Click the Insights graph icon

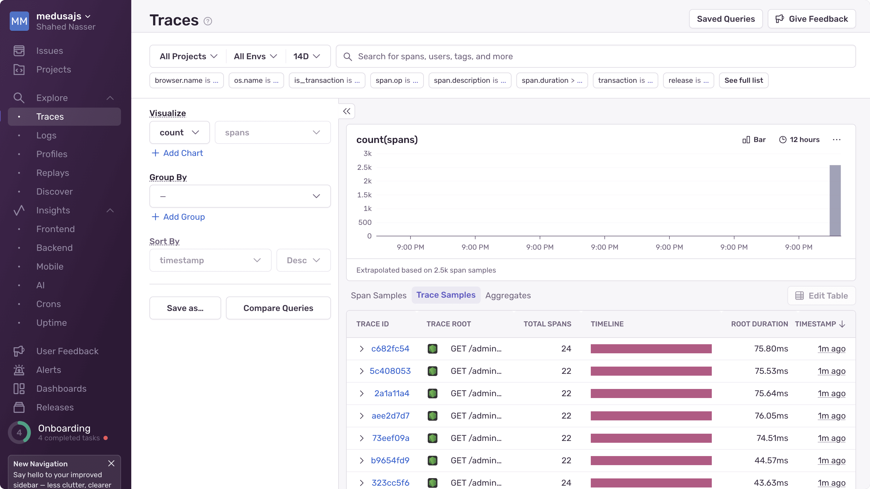tap(19, 210)
